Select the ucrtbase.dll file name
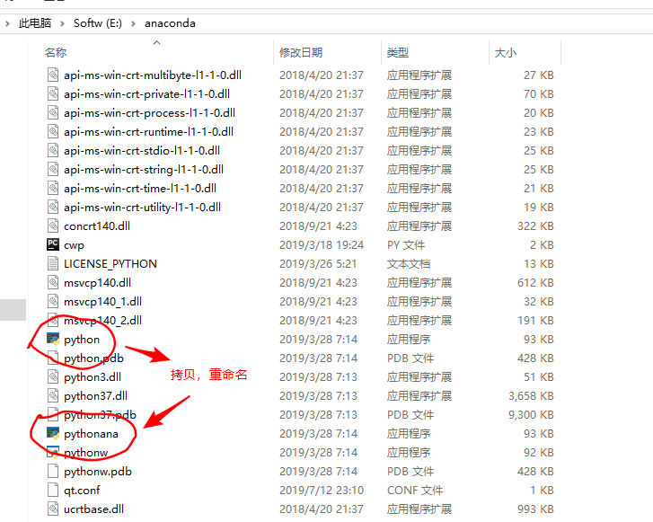This screenshot has height=522, width=653. coord(93,509)
